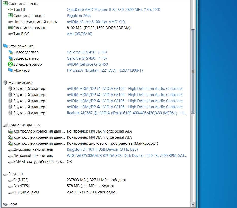Click the Мультимедиа section speaker icon
Screen dimensions: 237x208
5,82
